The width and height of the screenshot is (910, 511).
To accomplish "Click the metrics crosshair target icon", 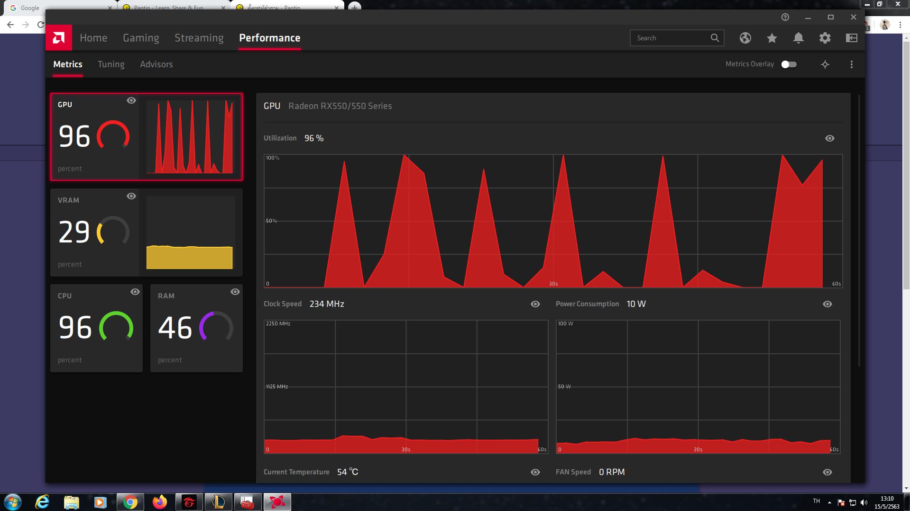I will tap(825, 64).
